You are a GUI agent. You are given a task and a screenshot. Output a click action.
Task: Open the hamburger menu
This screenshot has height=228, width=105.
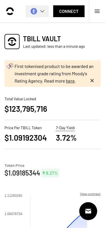coord(97,11)
